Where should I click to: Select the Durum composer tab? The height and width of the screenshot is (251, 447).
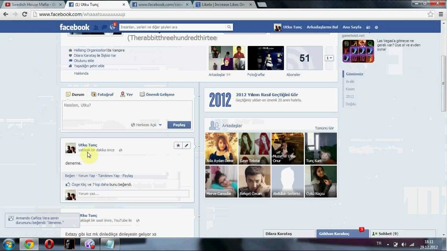75,94
